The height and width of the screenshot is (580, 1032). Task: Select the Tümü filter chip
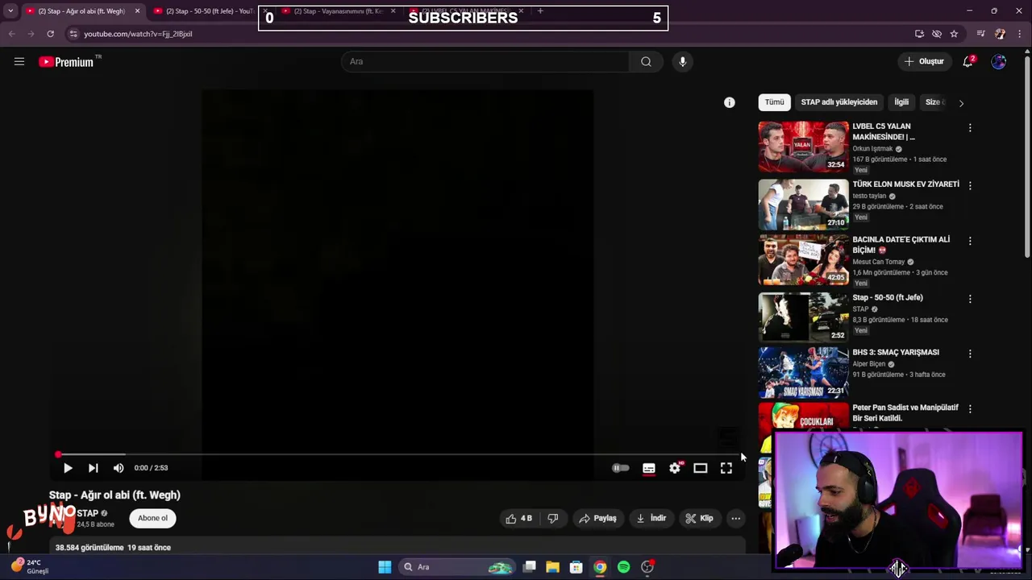tap(774, 102)
